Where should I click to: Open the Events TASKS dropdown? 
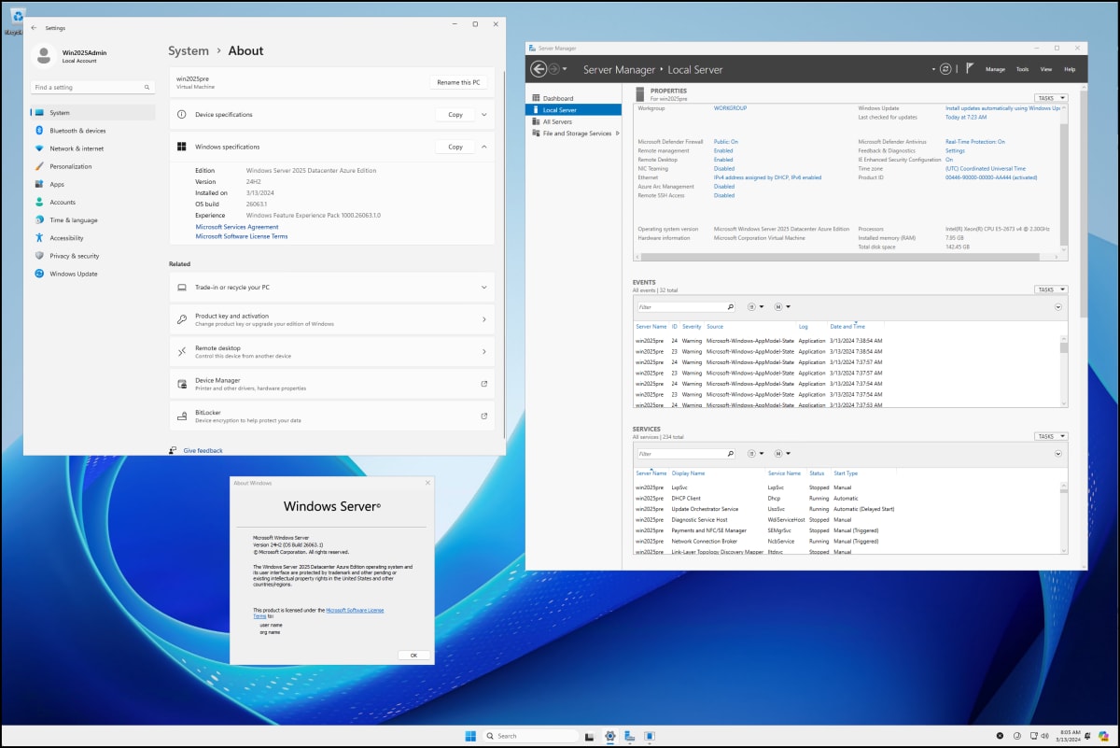[1051, 289]
